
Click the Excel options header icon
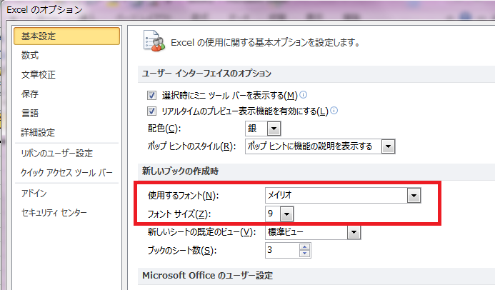point(154,41)
